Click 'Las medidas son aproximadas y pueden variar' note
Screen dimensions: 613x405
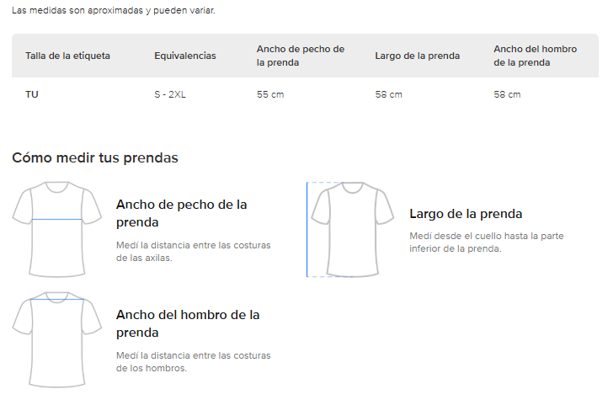[x=114, y=11]
